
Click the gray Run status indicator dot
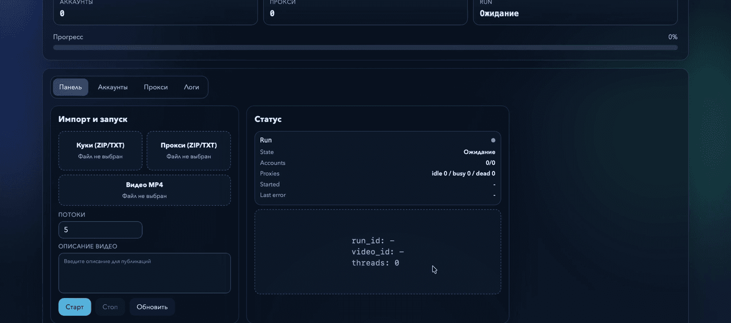pyautogui.click(x=493, y=140)
